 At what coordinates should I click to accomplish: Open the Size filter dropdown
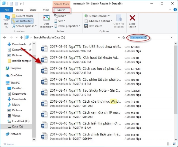[61, 21]
